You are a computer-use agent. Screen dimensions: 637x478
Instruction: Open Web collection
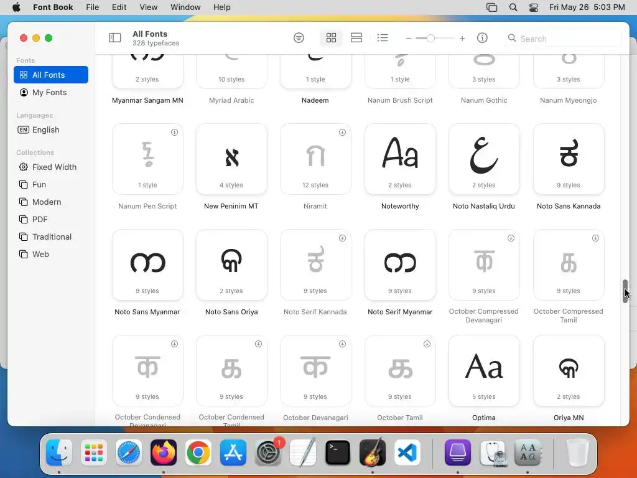coord(51,255)
